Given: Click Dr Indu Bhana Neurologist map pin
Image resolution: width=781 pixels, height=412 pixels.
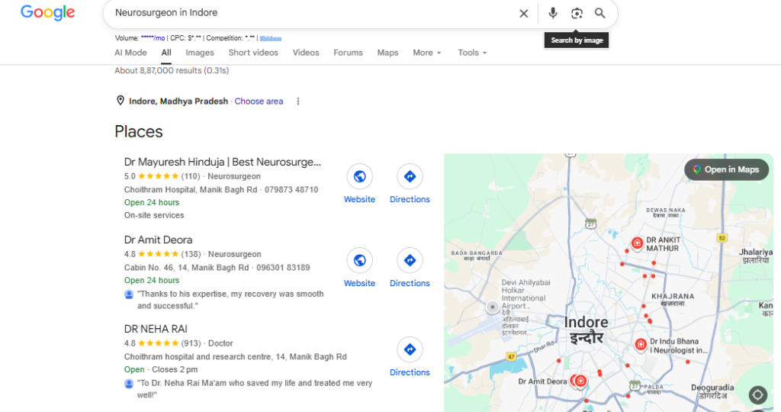Looking at the screenshot, I should click(641, 344).
